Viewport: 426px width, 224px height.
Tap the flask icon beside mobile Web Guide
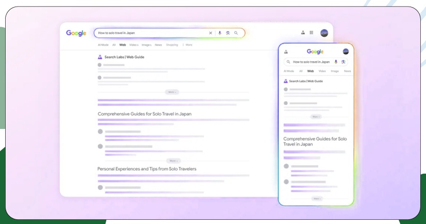coord(286,81)
